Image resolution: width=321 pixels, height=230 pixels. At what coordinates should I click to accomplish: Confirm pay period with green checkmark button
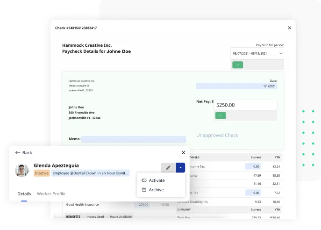(237, 65)
